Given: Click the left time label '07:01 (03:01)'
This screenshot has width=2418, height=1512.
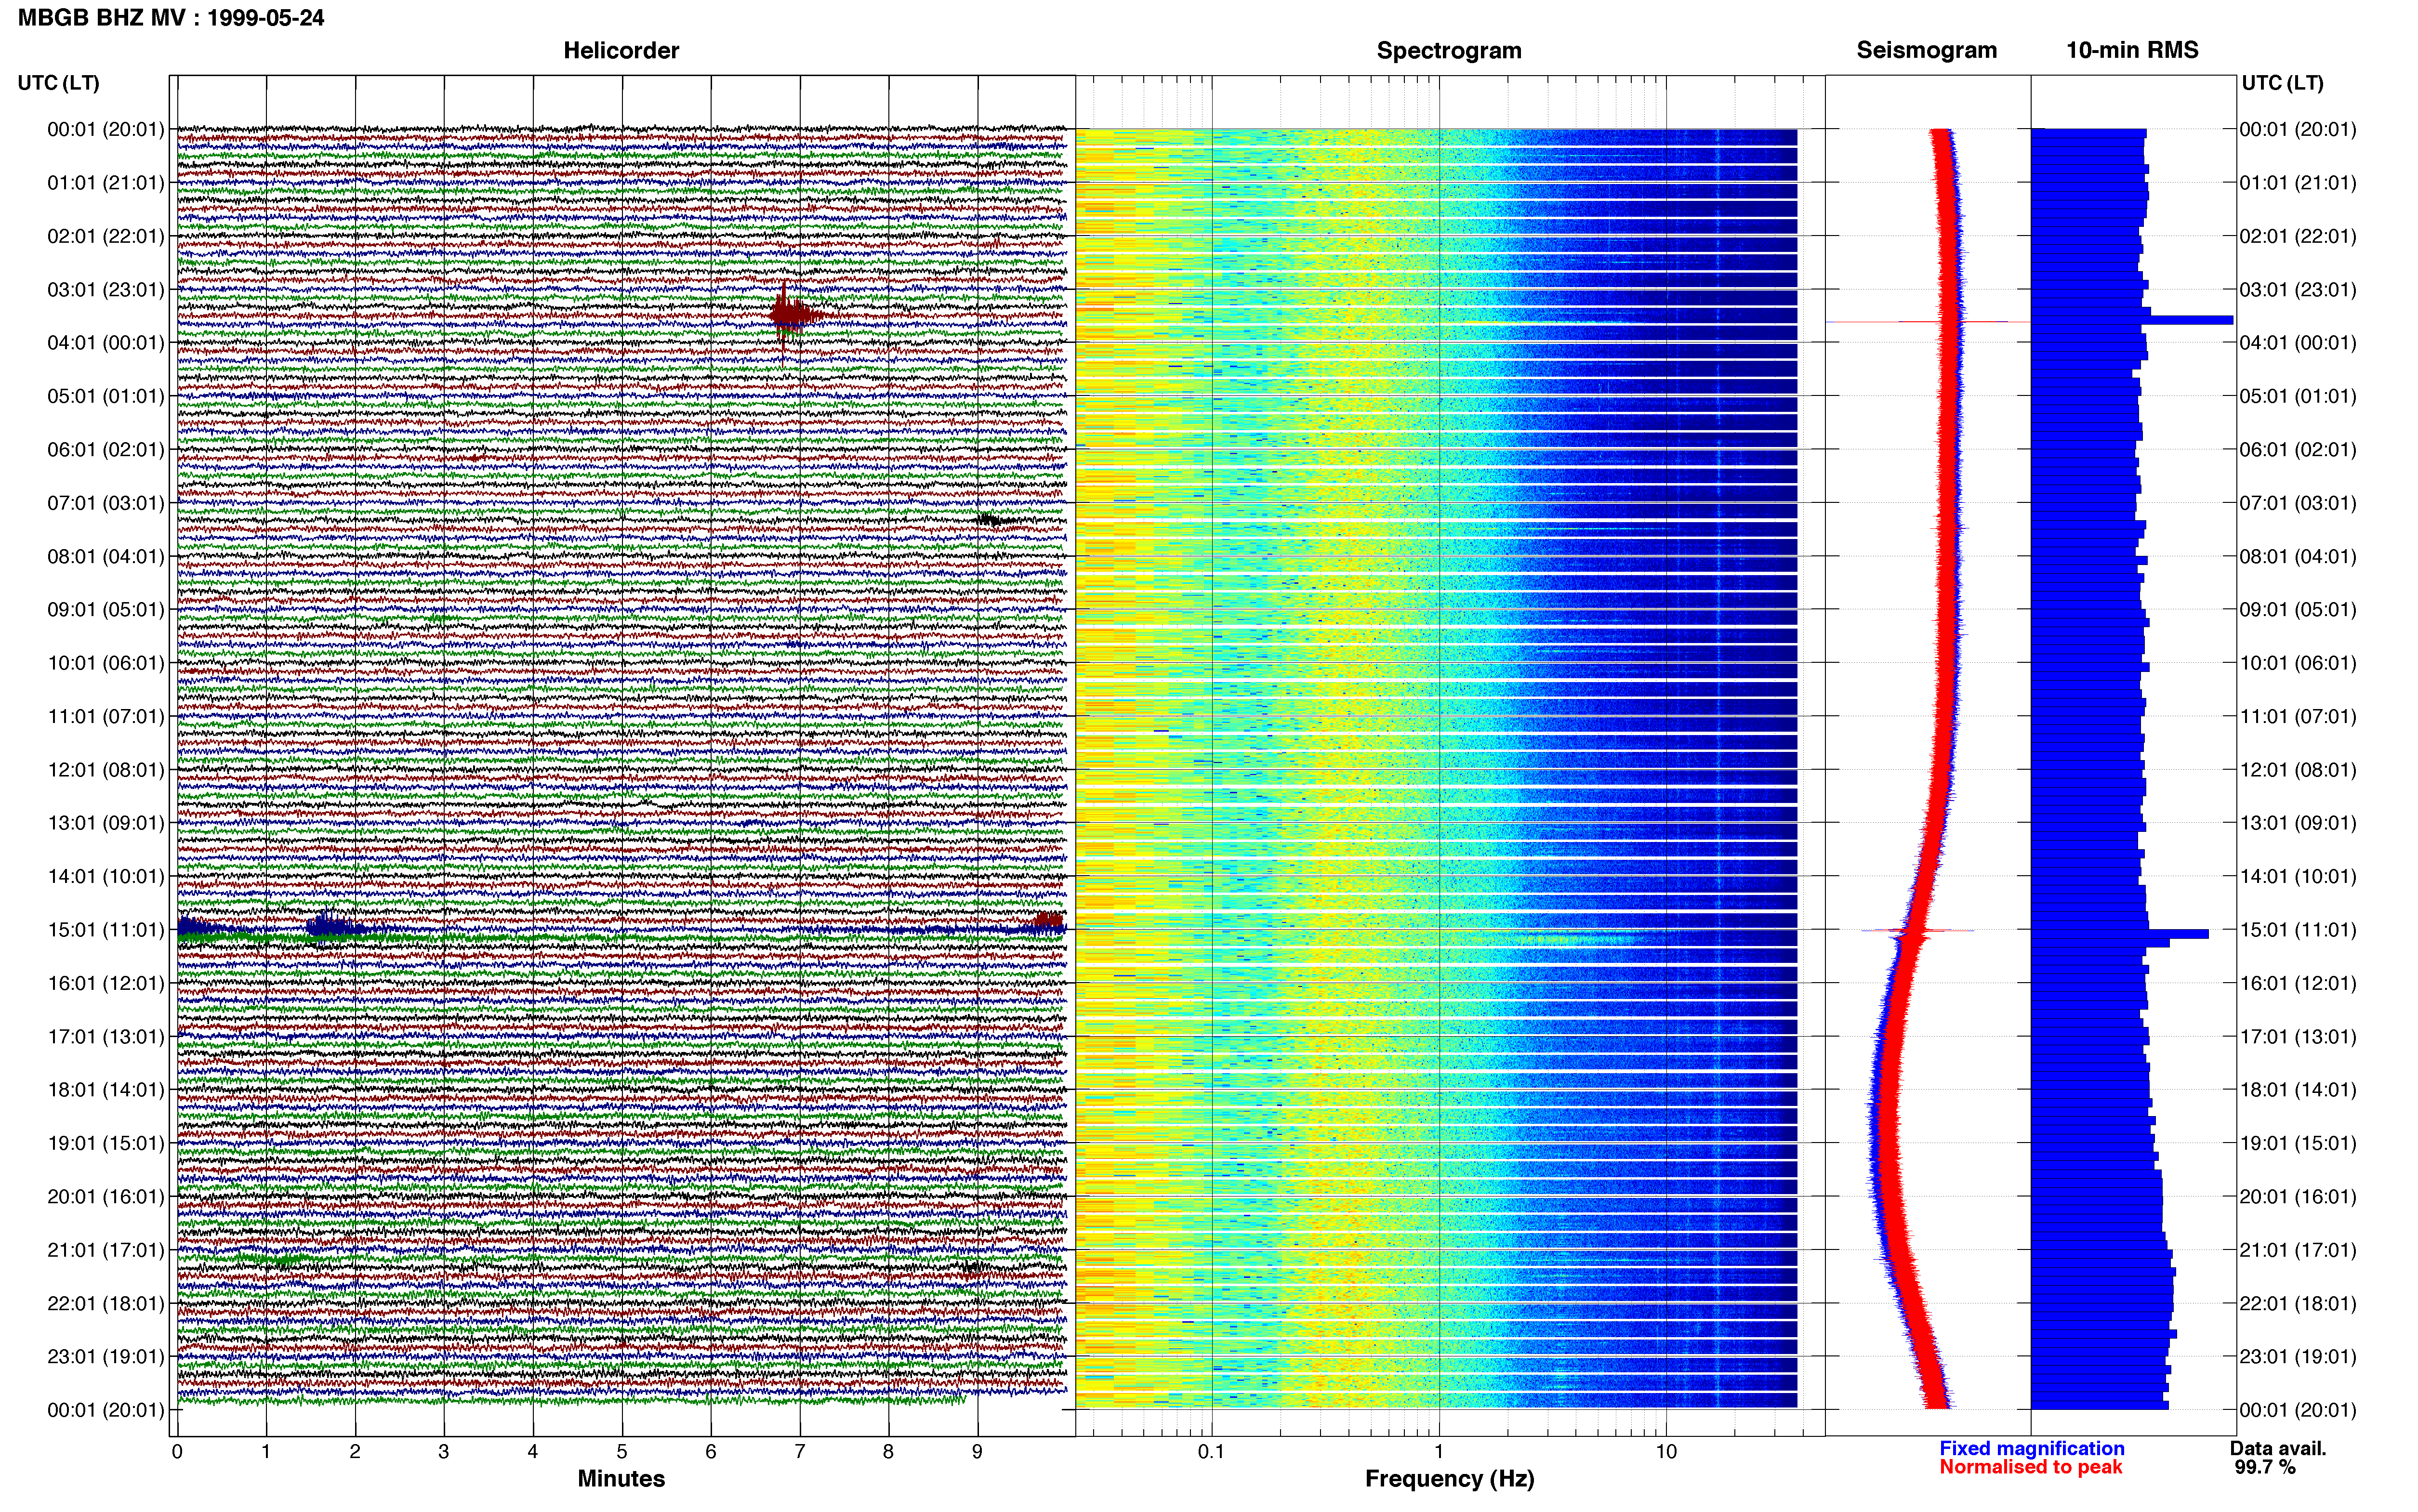Looking at the screenshot, I should pos(105,502).
